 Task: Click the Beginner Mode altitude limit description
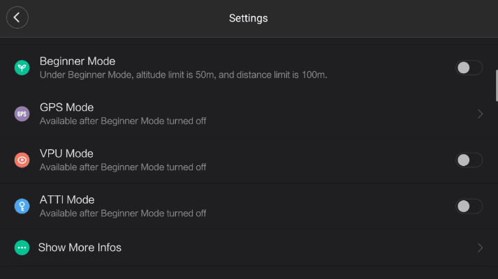tap(183, 75)
